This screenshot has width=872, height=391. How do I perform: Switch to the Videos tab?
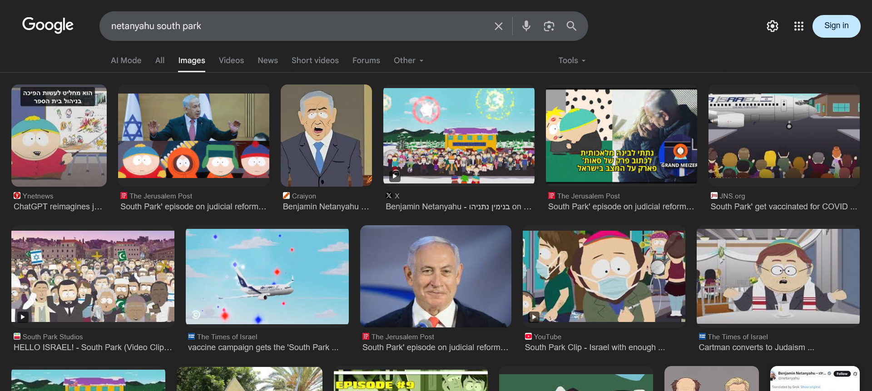pyautogui.click(x=231, y=60)
